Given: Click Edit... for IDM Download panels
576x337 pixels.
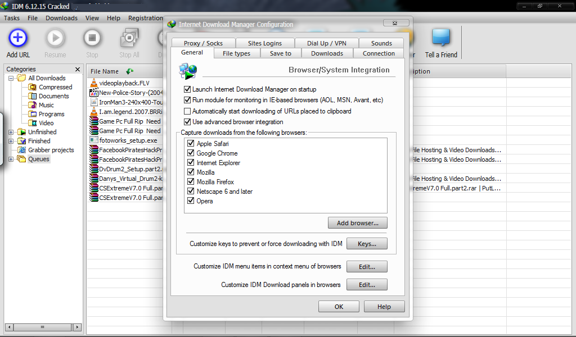Looking at the screenshot, I should [x=367, y=285].
